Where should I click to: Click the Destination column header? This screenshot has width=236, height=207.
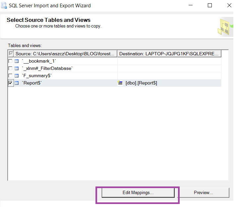(169, 54)
